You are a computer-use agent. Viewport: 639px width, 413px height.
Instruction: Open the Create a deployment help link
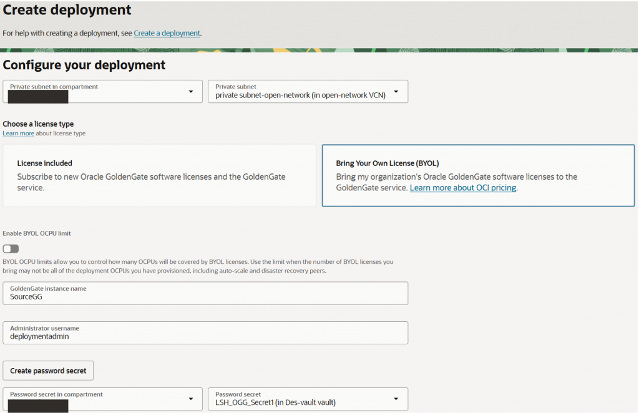[167, 33]
